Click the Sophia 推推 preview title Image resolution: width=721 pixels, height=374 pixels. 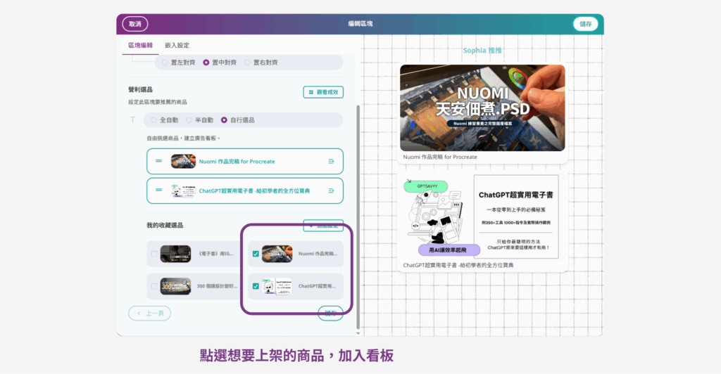[x=482, y=51]
